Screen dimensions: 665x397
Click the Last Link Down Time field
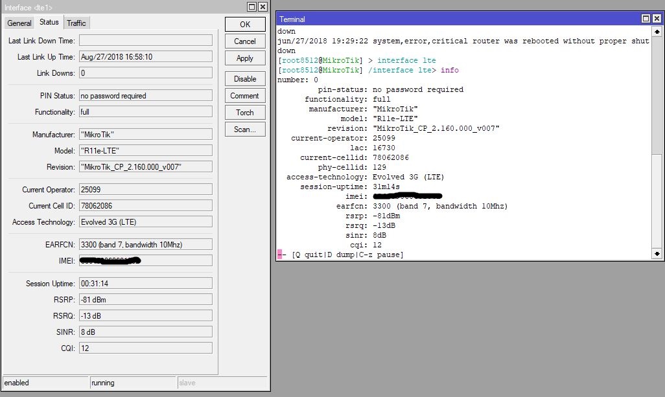(145, 40)
